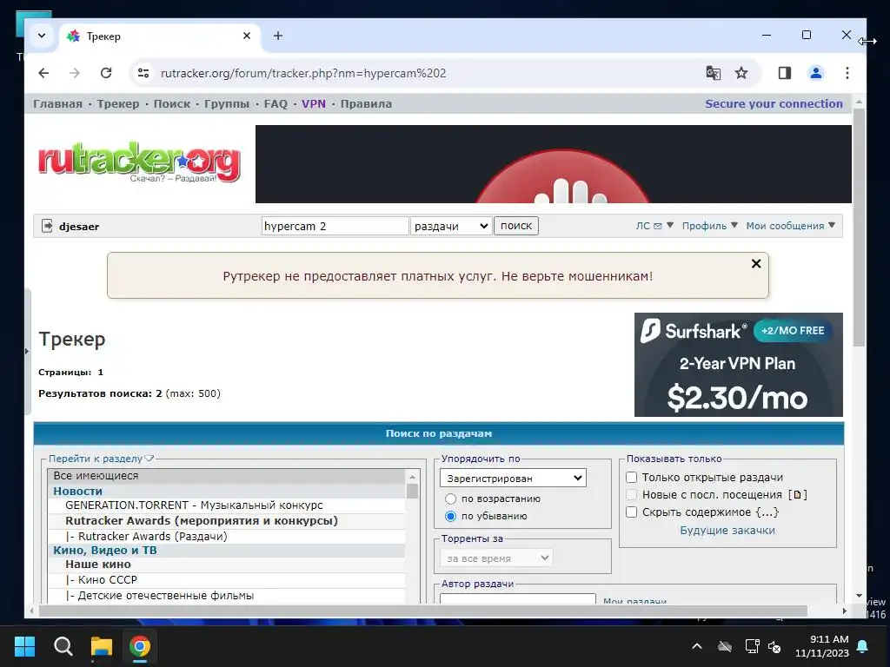Open the Chrome profile icon
890x667 pixels.
[816, 73]
